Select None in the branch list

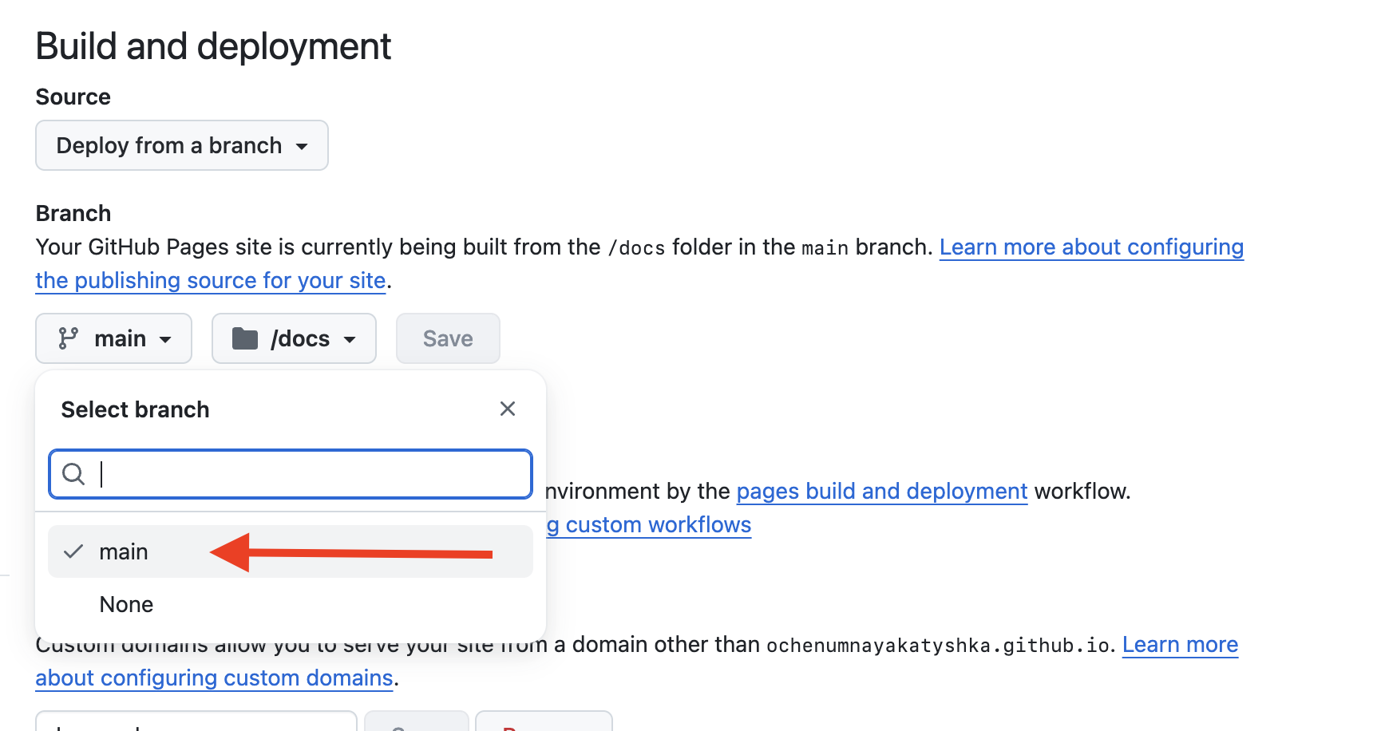[291, 604]
